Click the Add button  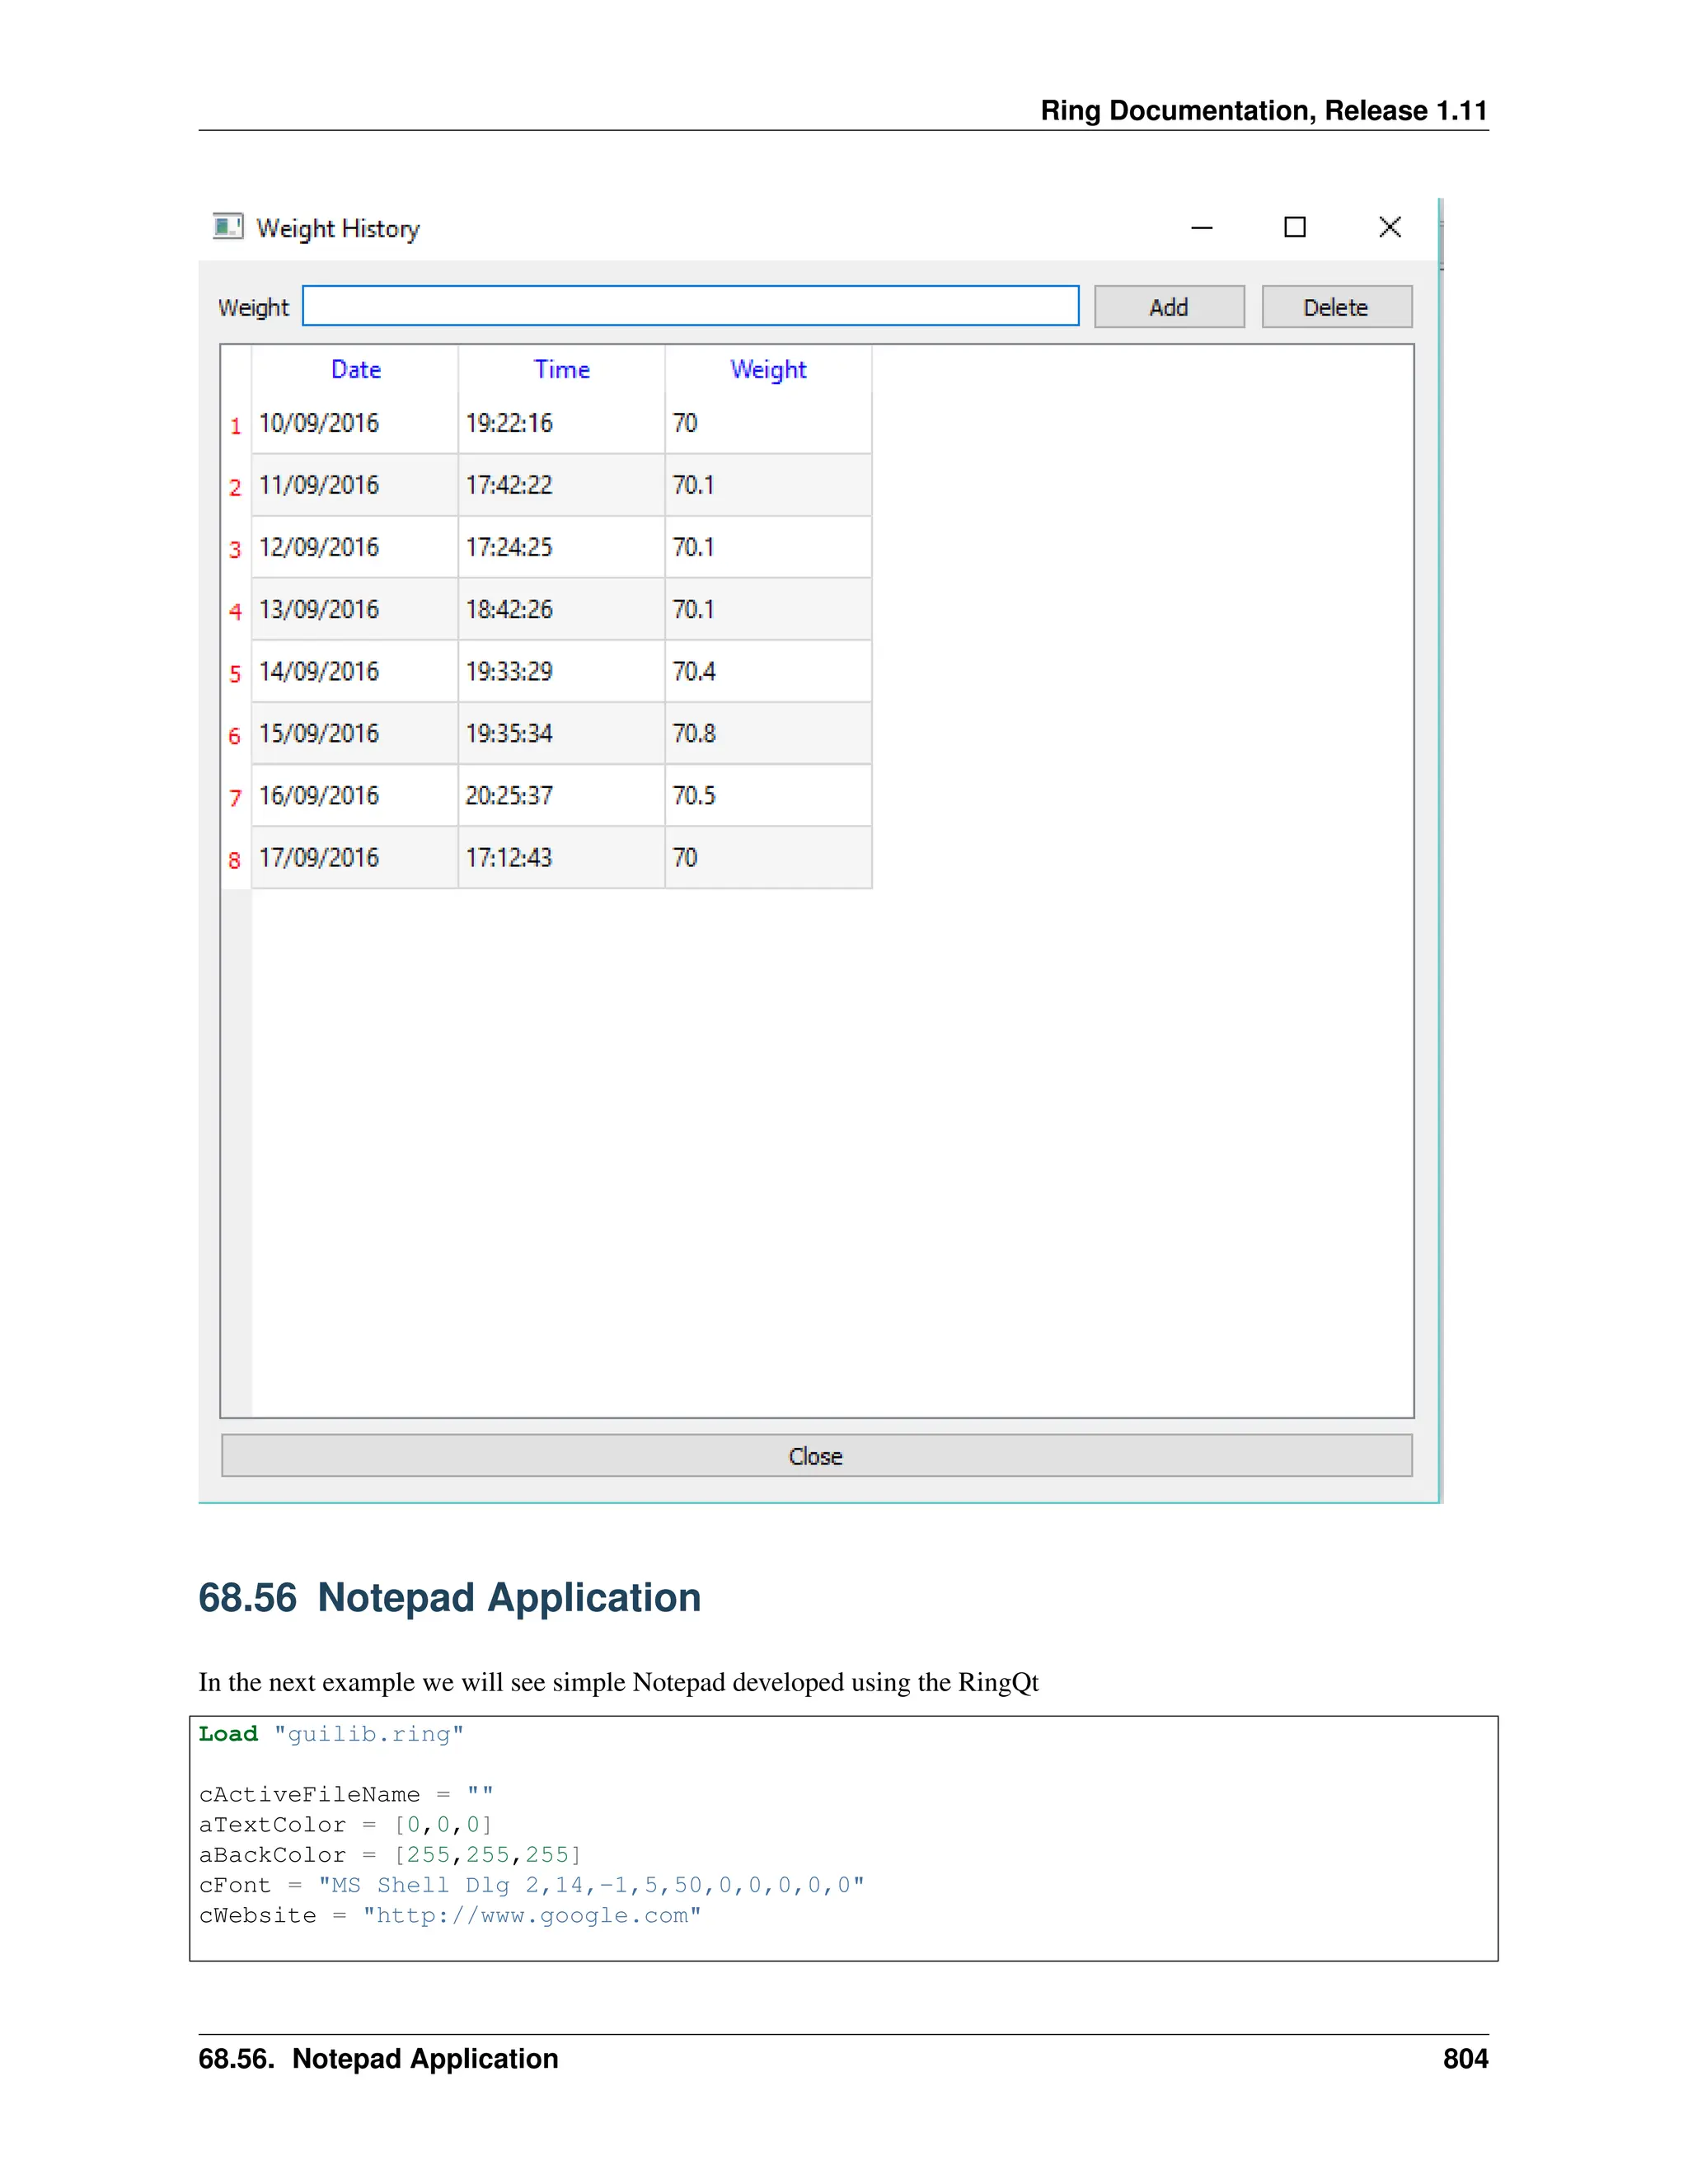point(1169,307)
